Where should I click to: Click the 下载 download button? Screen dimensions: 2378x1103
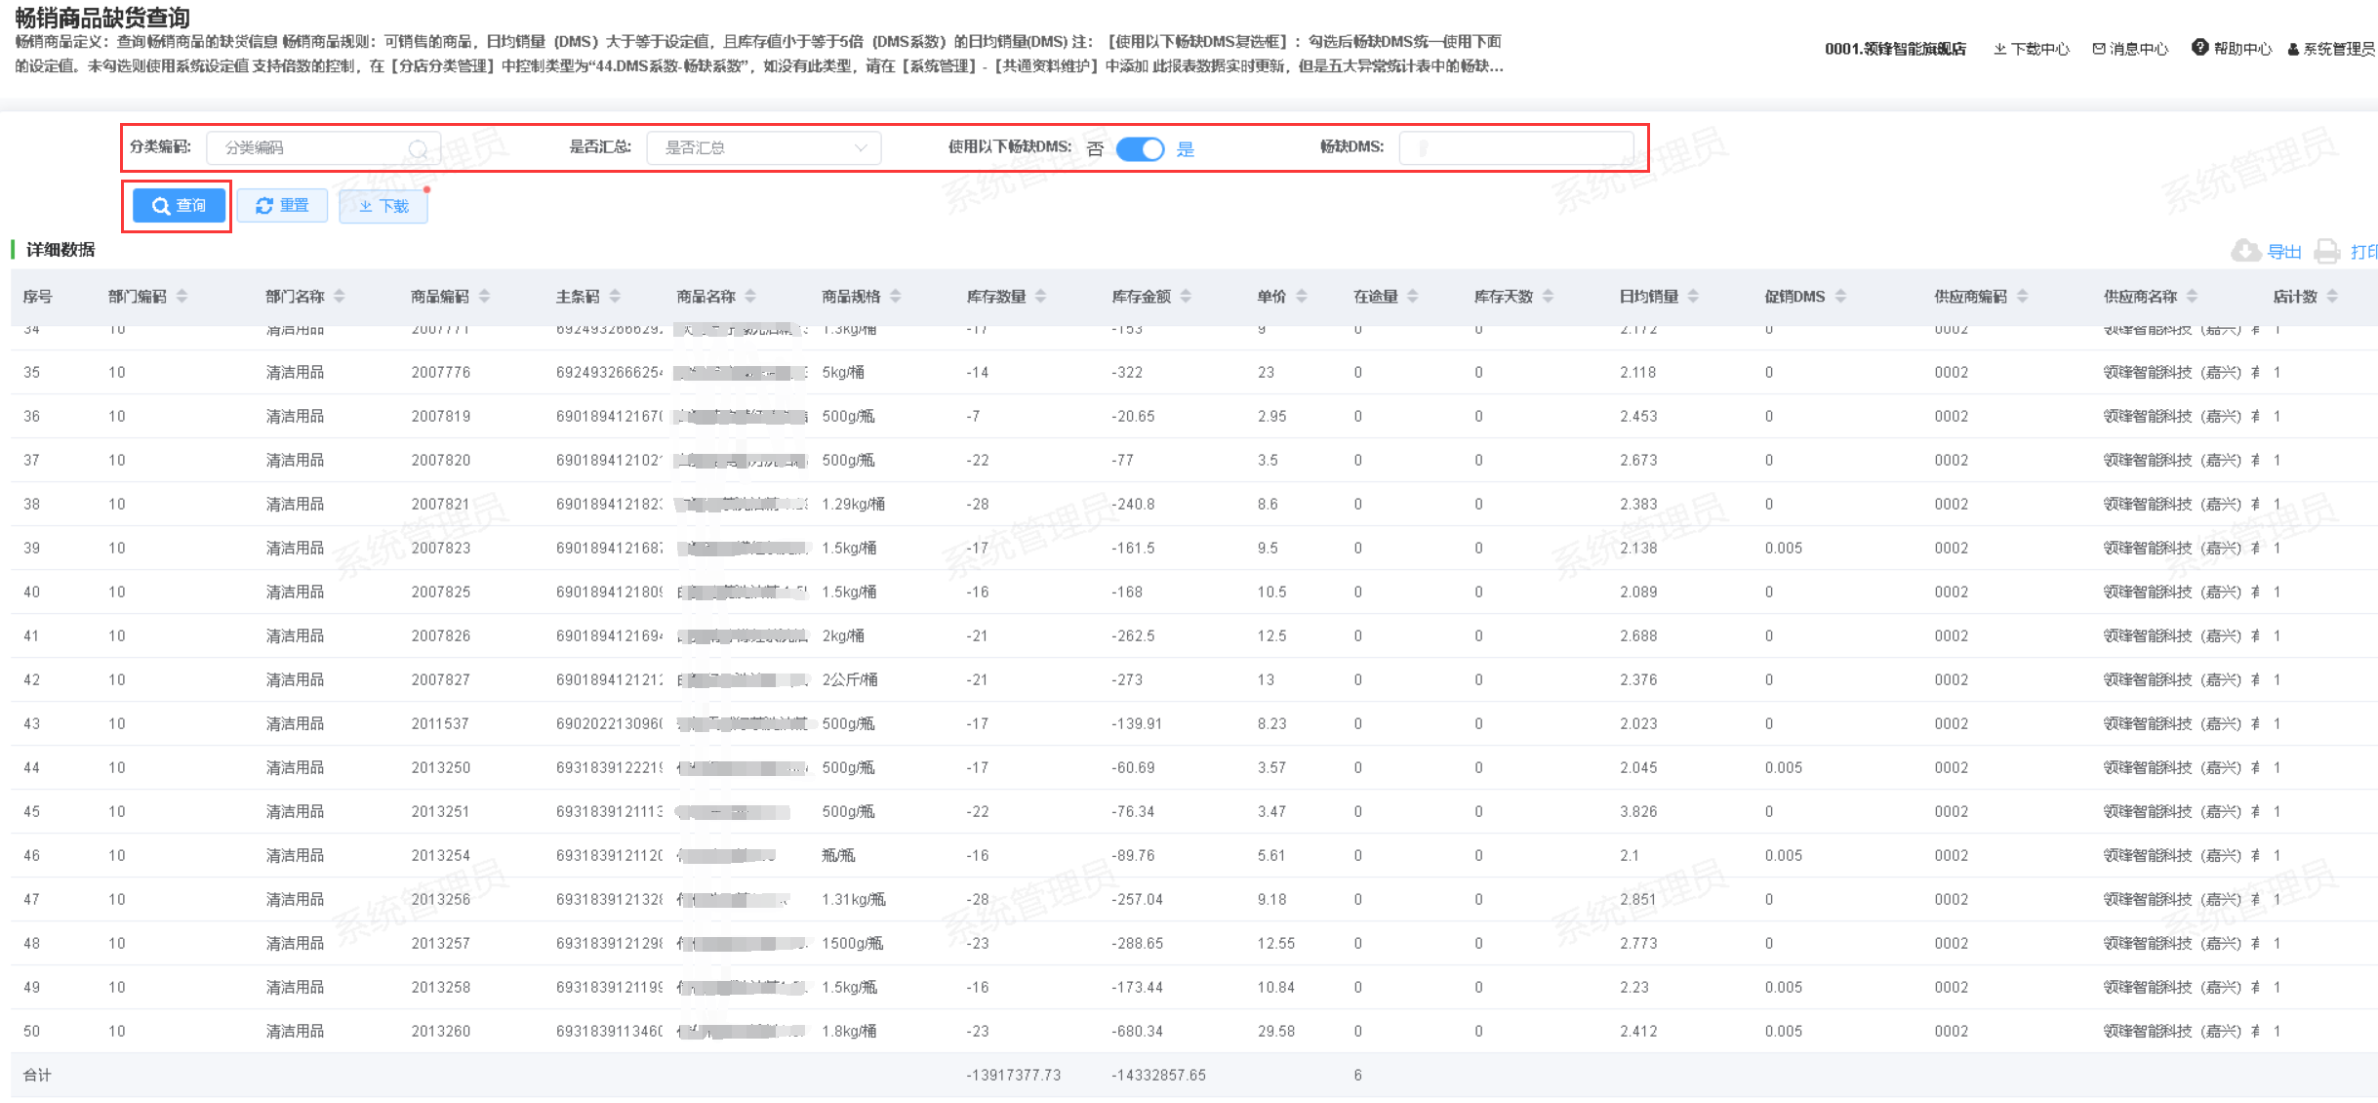pyautogui.click(x=383, y=206)
